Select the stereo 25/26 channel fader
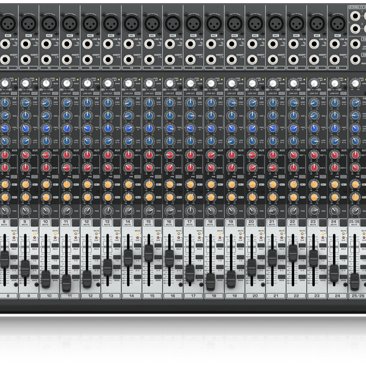 [x=354, y=281]
